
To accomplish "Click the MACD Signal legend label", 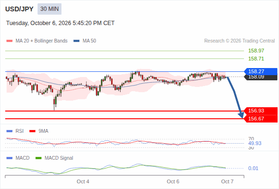I will pyautogui.click(x=59, y=158).
